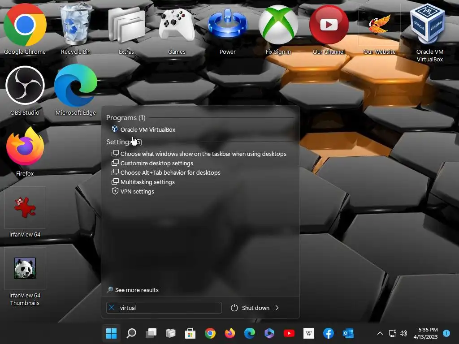Image resolution: width=459 pixels, height=344 pixels.
Task: Click the Windows Start button in taskbar
Action: (111, 333)
